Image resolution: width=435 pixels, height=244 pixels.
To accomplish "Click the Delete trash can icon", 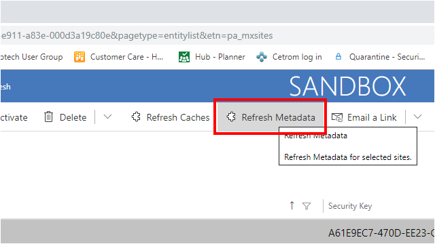I will pyautogui.click(x=48, y=117).
